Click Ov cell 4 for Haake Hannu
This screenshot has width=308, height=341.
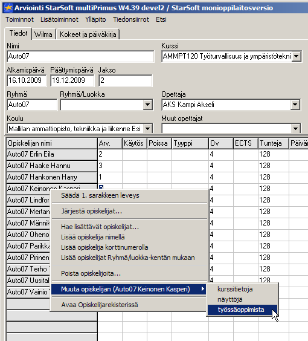point(221,166)
